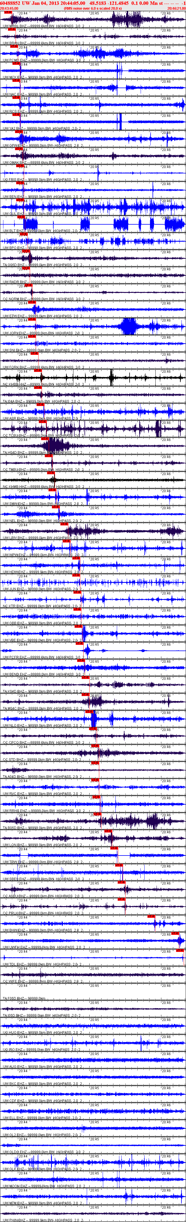Click the event header starting with 60488852 UW

93,3
